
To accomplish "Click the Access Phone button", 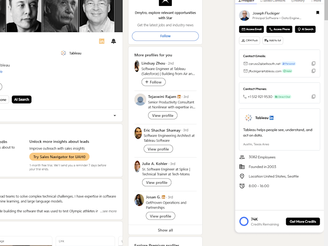I will pos(279,29).
